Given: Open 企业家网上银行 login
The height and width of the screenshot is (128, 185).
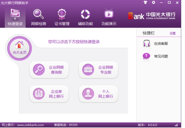Looking at the screenshot, I should (x=49, y=94).
